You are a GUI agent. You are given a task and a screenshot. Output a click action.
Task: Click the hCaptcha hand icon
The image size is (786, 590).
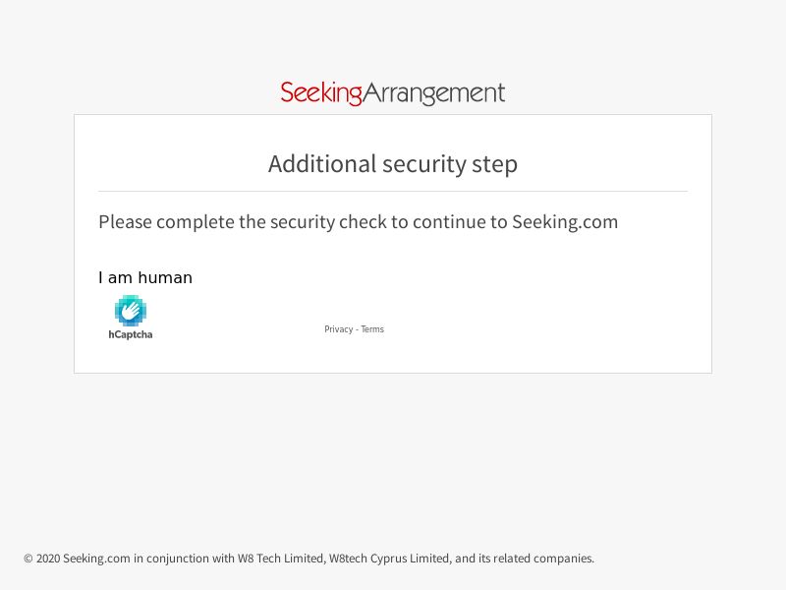[x=130, y=311]
